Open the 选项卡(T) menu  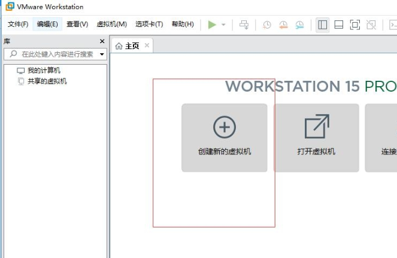tap(149, 25)
